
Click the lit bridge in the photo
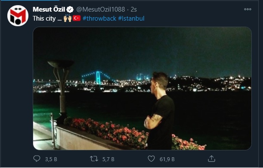(x=98, y=78)
